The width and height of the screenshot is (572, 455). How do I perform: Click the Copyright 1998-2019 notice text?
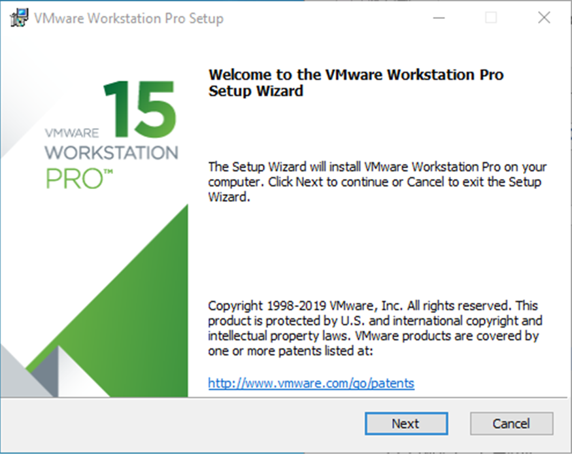pos(374,328)
